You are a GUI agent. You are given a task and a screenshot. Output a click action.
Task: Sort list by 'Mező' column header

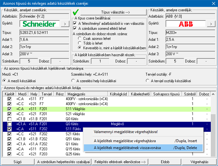pyautogui.click(x=22, y=94)
